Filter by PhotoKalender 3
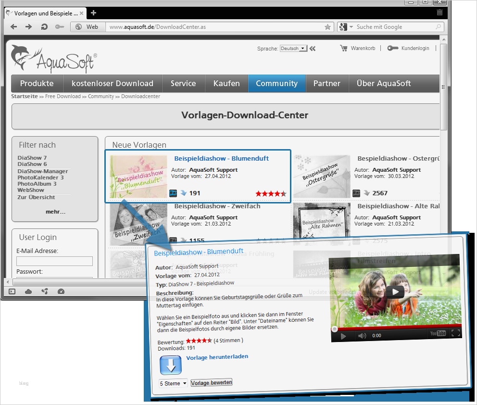The width and height of the screenshot is (477, 405). [40, 177]
